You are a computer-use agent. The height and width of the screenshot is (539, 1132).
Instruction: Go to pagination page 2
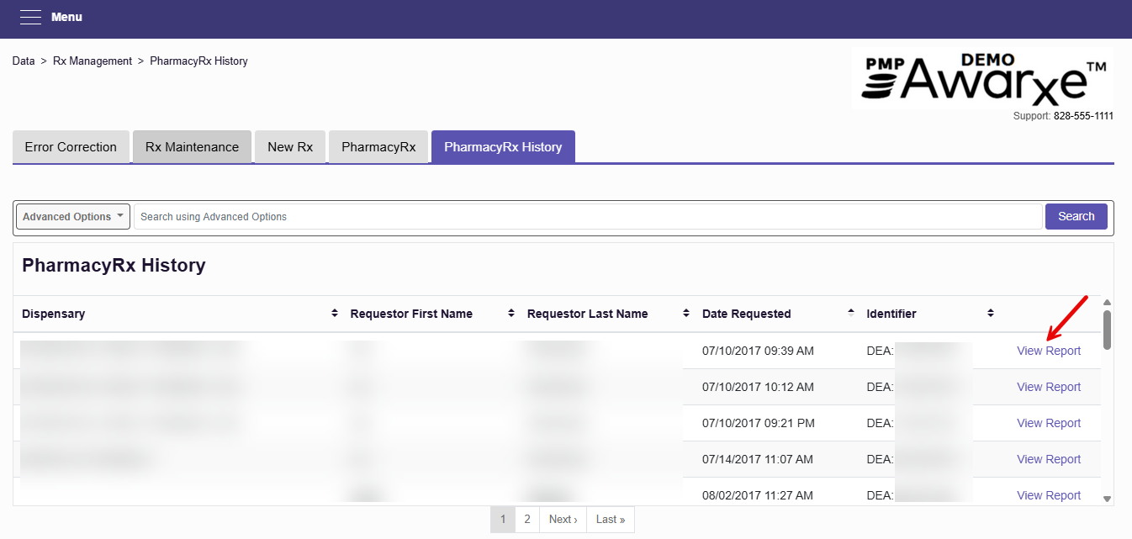click(x=527, y=520)
